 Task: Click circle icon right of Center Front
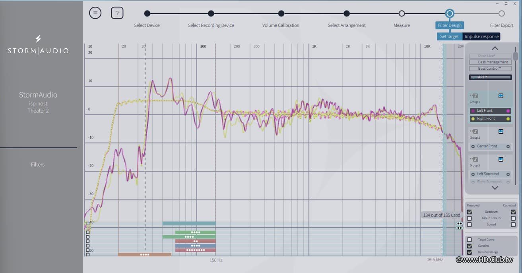(508, 147)
